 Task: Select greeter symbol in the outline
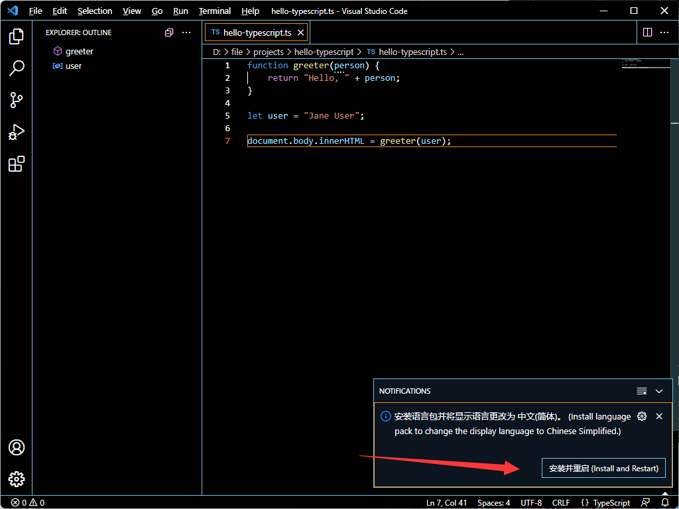point(79,51)
